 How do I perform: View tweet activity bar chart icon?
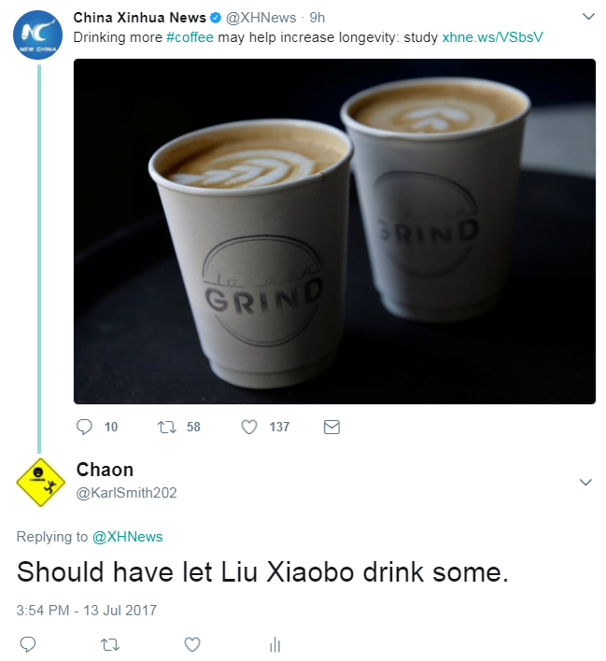pos(275,644)
